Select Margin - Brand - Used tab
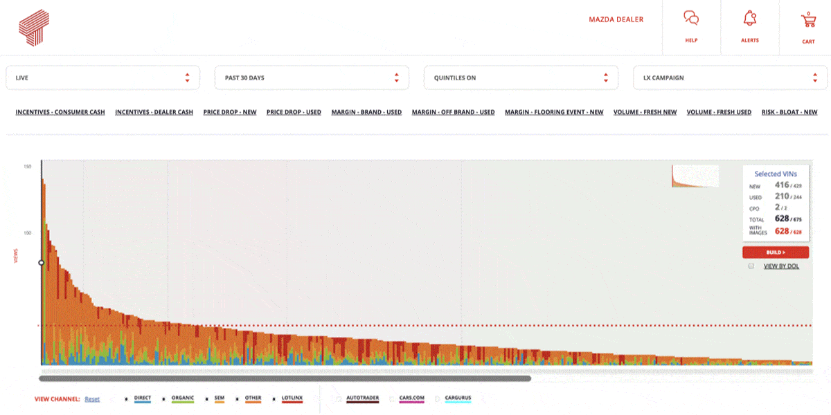This screenshot has width=831, height=415. [x=366, y=112]
